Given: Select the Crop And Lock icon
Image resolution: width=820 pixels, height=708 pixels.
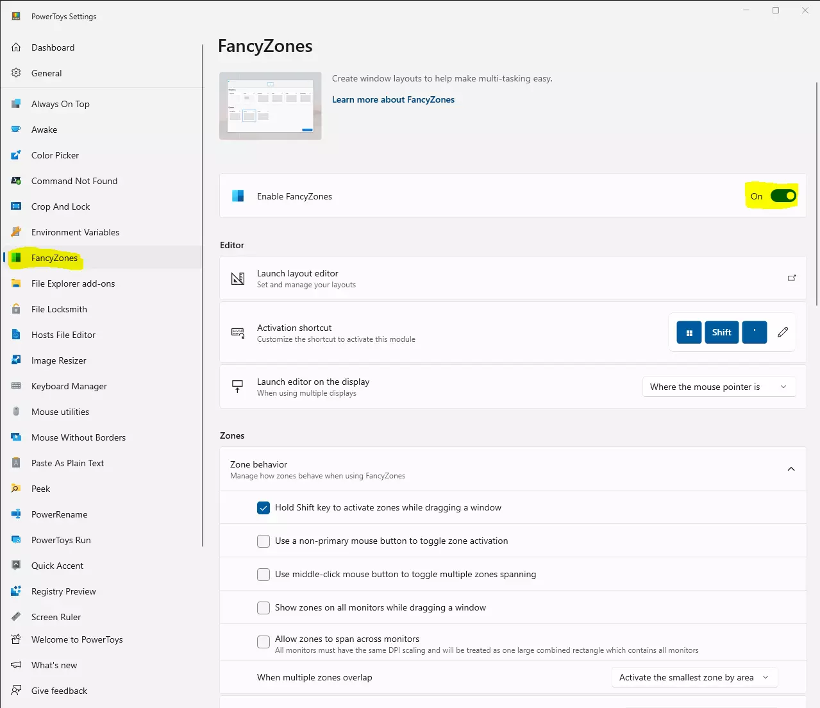Looking at the screenshot, I should [16, 206].
